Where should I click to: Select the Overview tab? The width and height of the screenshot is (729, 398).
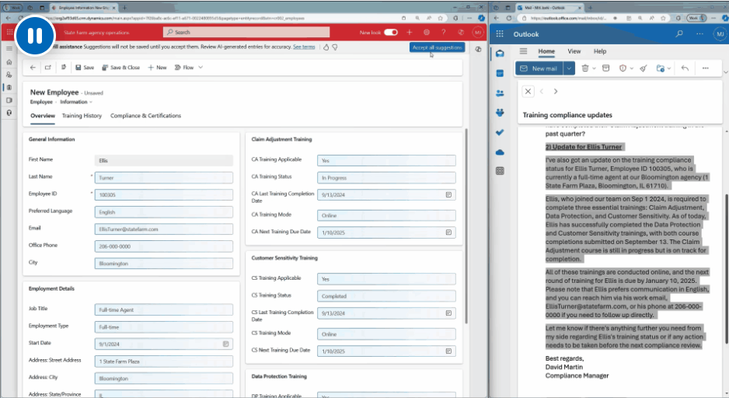43,116
